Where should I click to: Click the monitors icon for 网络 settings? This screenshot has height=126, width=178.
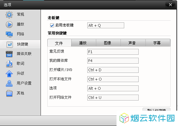(x=9, y=34)
